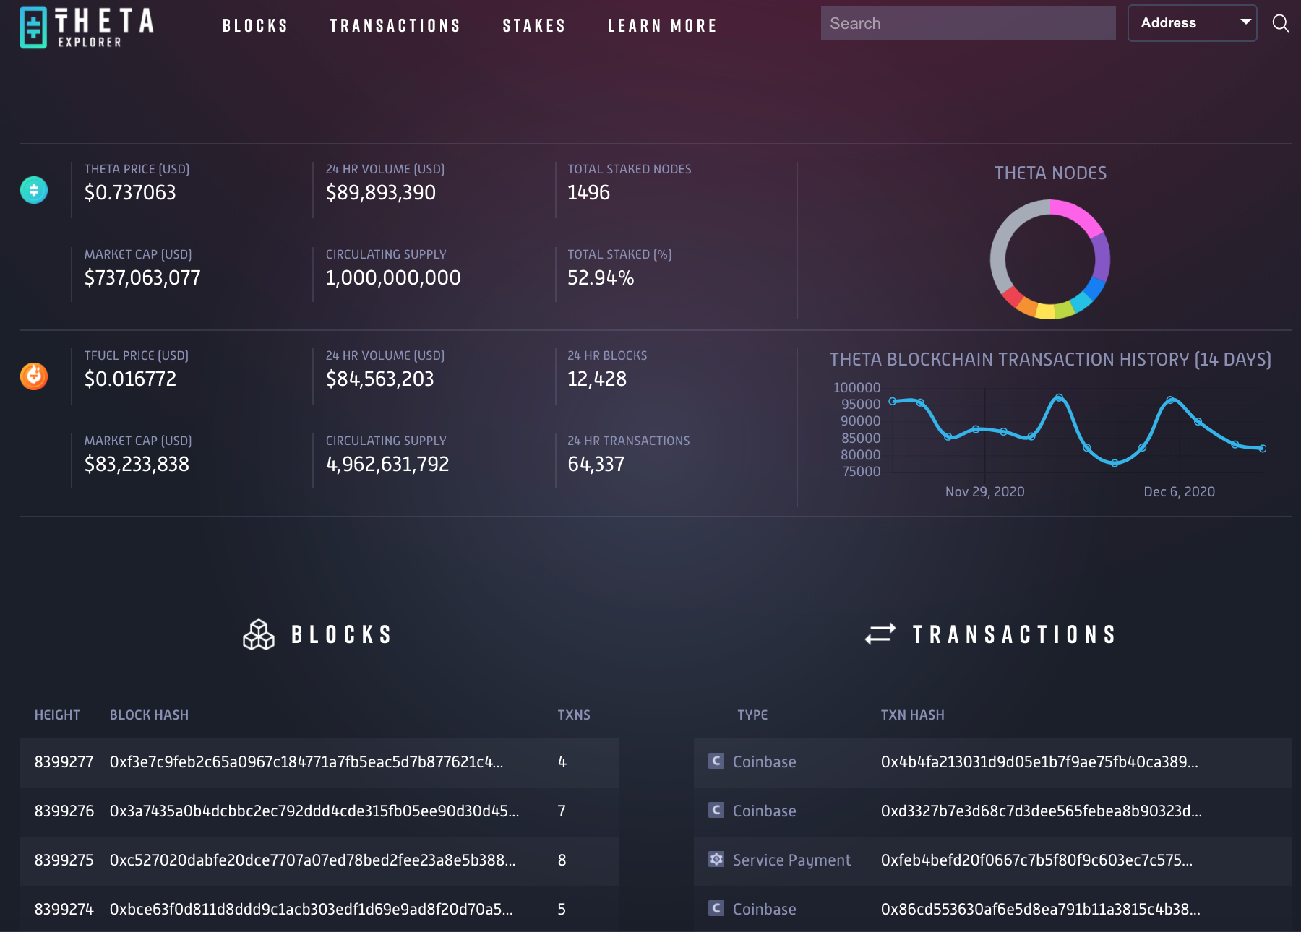Open block height 8399274
The image size is (1301, 932).
[x=64, y=910]
